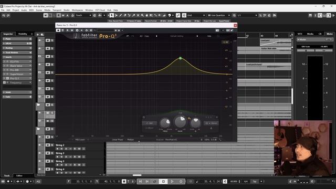Image resolution: width=336 pixels, height=189 pixels.
Task: Toggle Pro-Q 3 full screen mode icon
Action: tap(218, 36)
